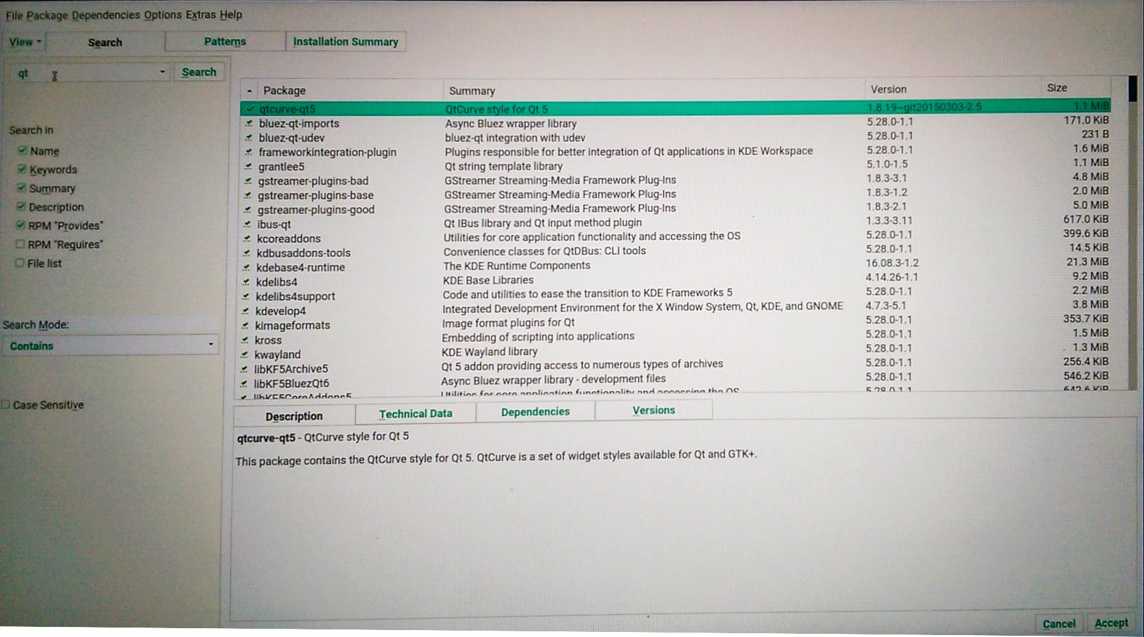Switch to the lower Dependencies tab
Image resolution: width=1144 pixels, height=637 pixels.
tap(535, 412)
